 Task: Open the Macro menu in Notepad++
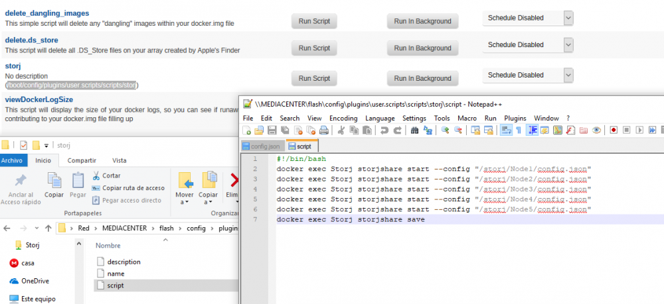pyautogui.click(x=467, y=118)
